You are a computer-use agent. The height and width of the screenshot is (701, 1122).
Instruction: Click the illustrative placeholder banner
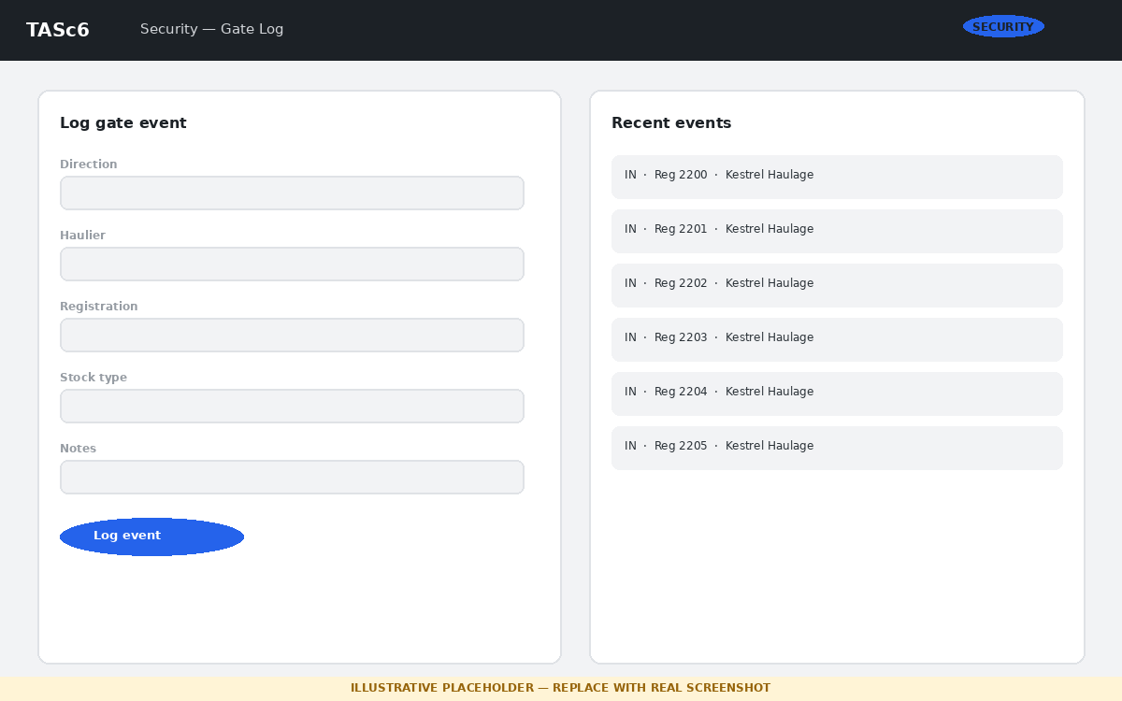point(561,688)
